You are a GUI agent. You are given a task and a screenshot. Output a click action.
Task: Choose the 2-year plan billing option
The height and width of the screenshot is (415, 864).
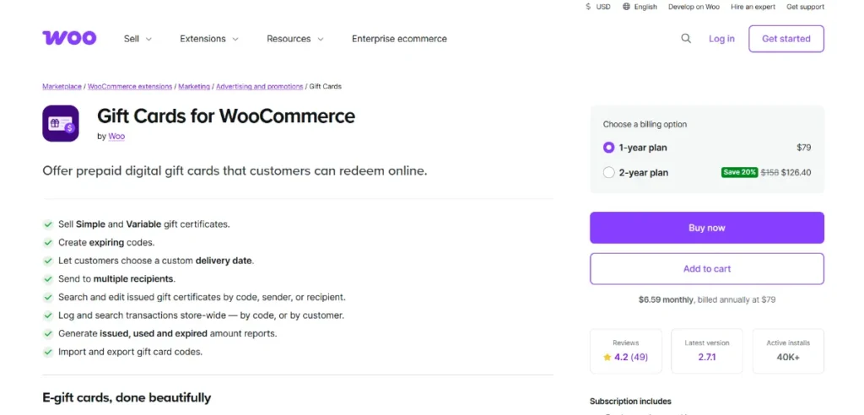coord(609,173)
